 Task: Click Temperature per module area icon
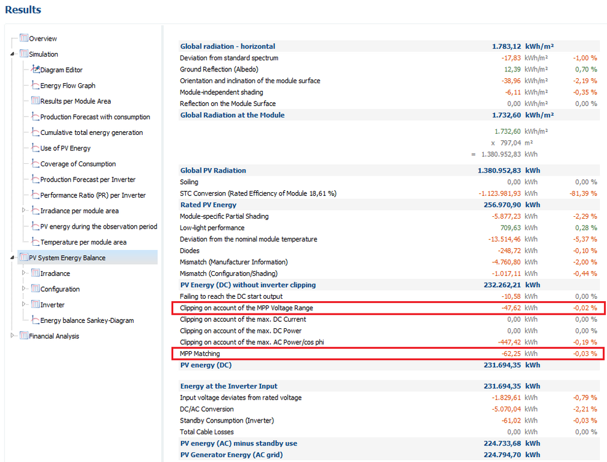click(x=36, y=241)
